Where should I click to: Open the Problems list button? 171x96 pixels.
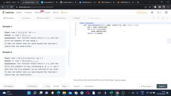(9, 86)
